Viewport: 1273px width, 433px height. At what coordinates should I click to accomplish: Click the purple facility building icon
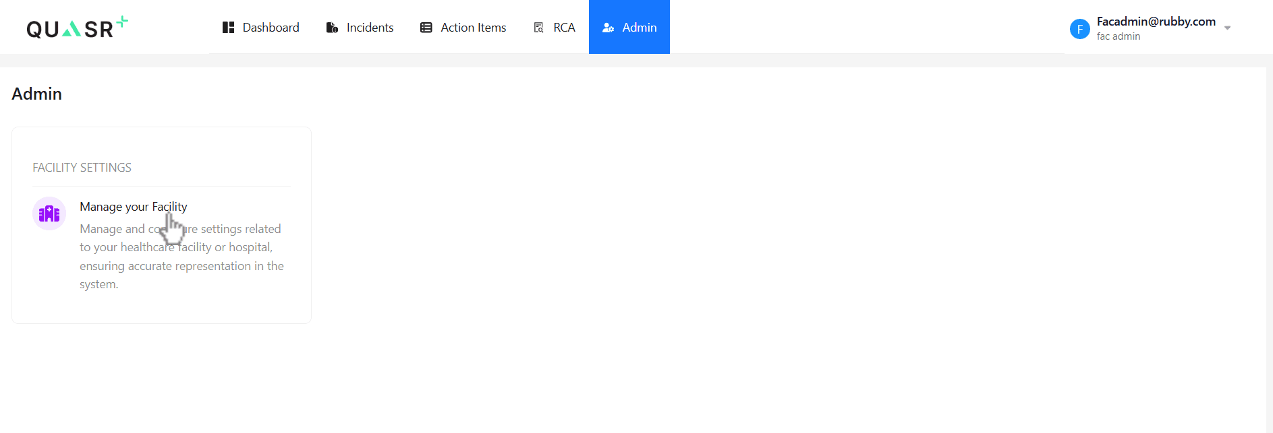pos(49,213)
